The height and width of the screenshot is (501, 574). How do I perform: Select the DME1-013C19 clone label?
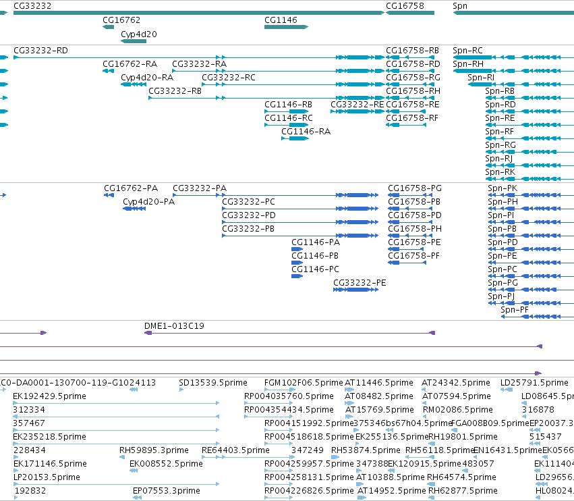174,326
